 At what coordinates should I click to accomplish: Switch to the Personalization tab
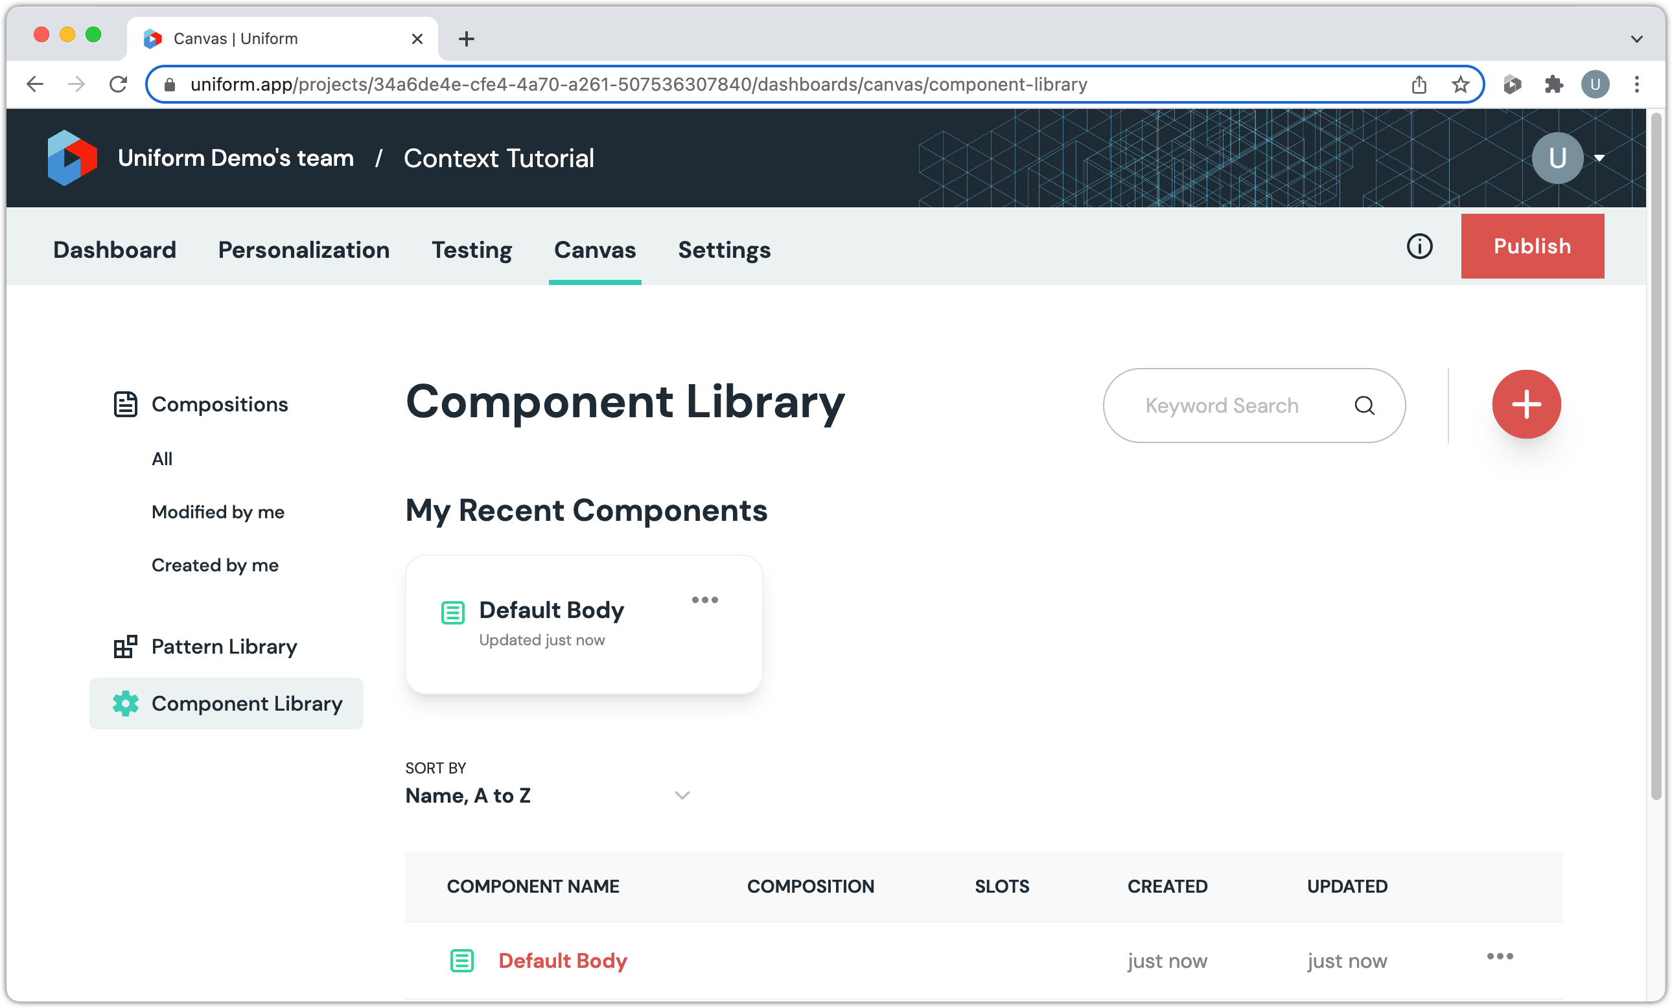(303, 249)
